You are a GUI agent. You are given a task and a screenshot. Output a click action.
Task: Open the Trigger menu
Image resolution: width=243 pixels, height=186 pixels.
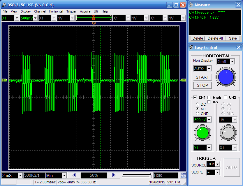71,11
